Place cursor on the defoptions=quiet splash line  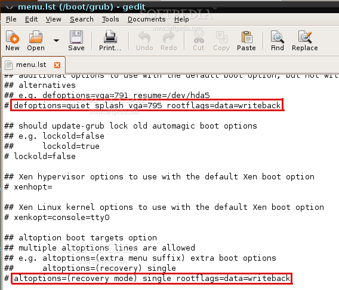tap(147, 105)
